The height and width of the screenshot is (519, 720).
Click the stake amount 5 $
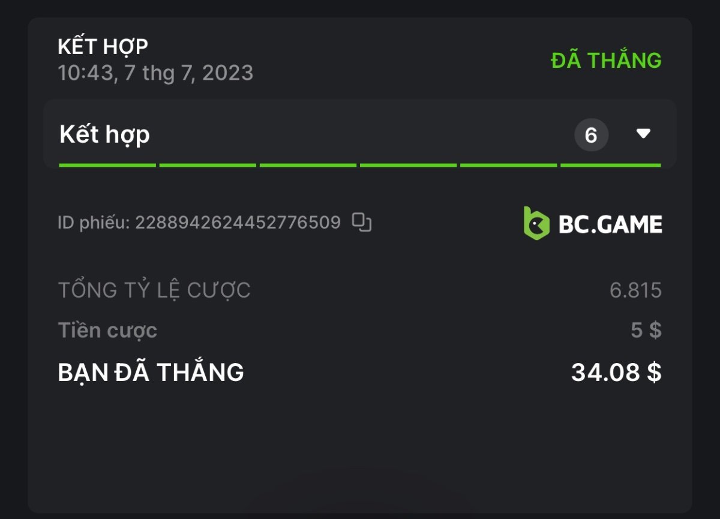pos(646,331)
